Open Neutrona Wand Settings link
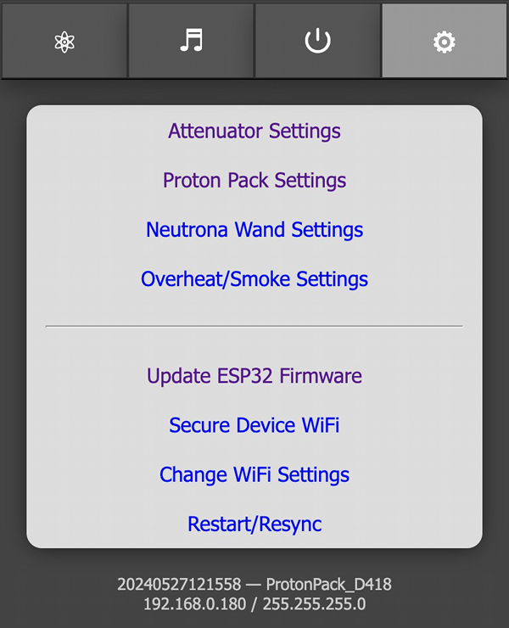Image resolution: width=509 pixels, height=628 pixels. [255, 230]
